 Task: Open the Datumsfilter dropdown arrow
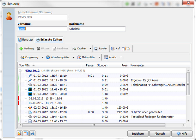(99, 57)
